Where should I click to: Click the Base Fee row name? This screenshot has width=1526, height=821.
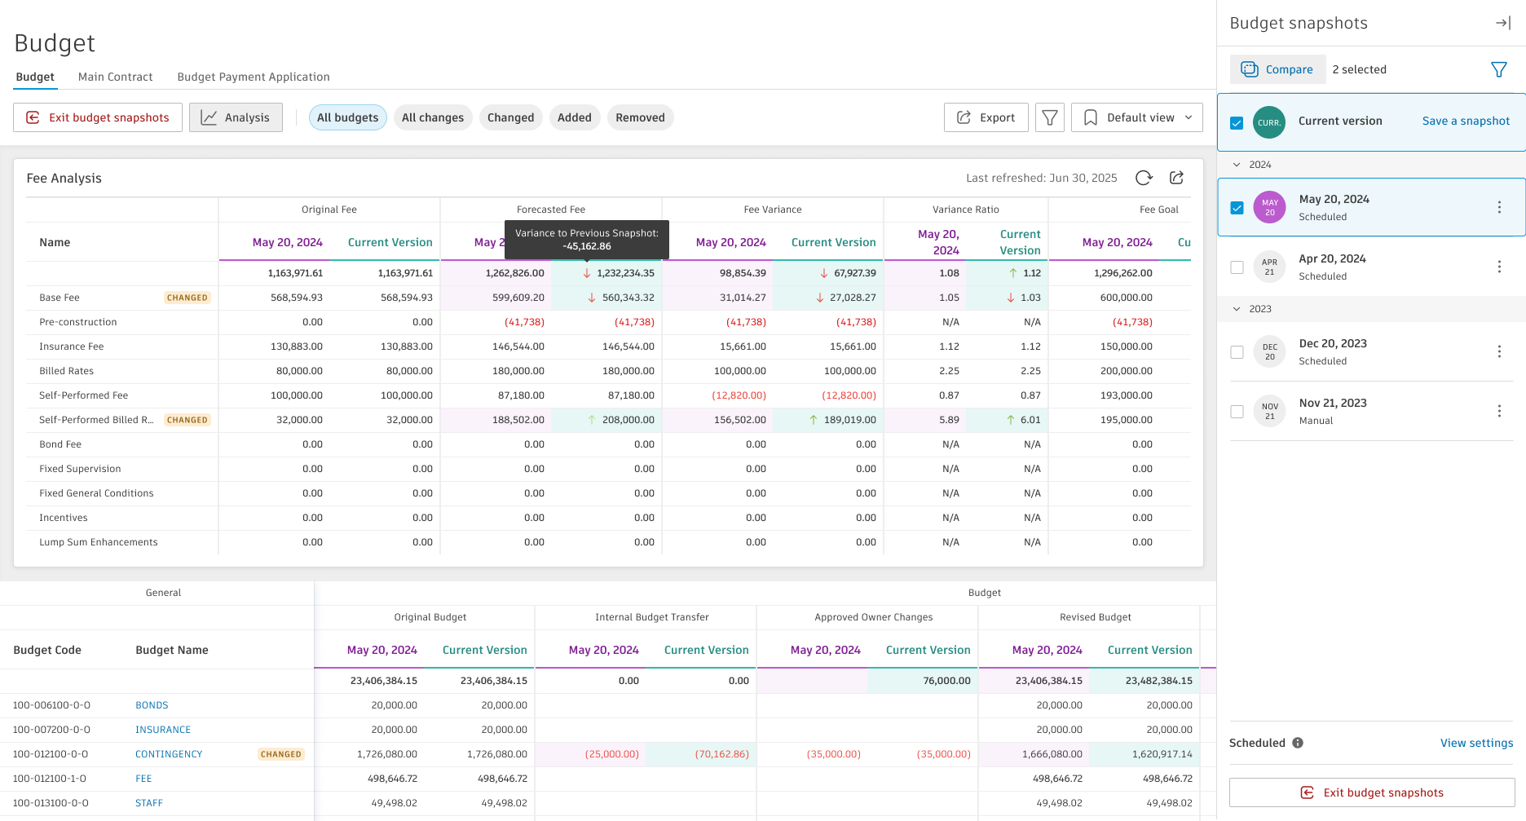pyautogui.click(x=60, y=298)
